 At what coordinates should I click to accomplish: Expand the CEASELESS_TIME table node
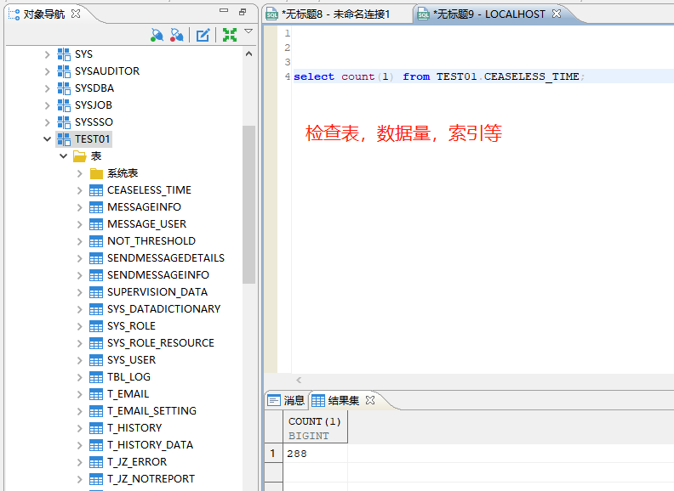click(80, 190)
